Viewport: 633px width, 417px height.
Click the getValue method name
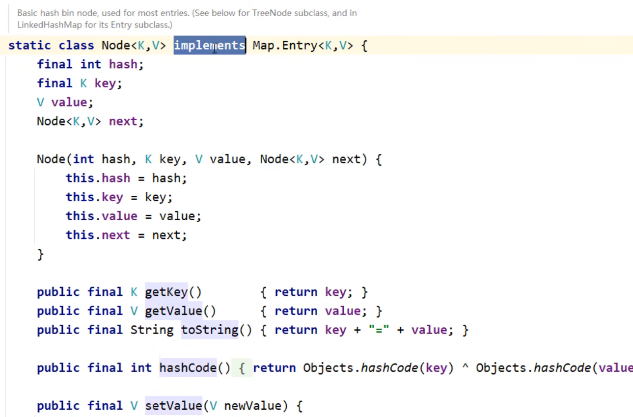click(173, 311)
